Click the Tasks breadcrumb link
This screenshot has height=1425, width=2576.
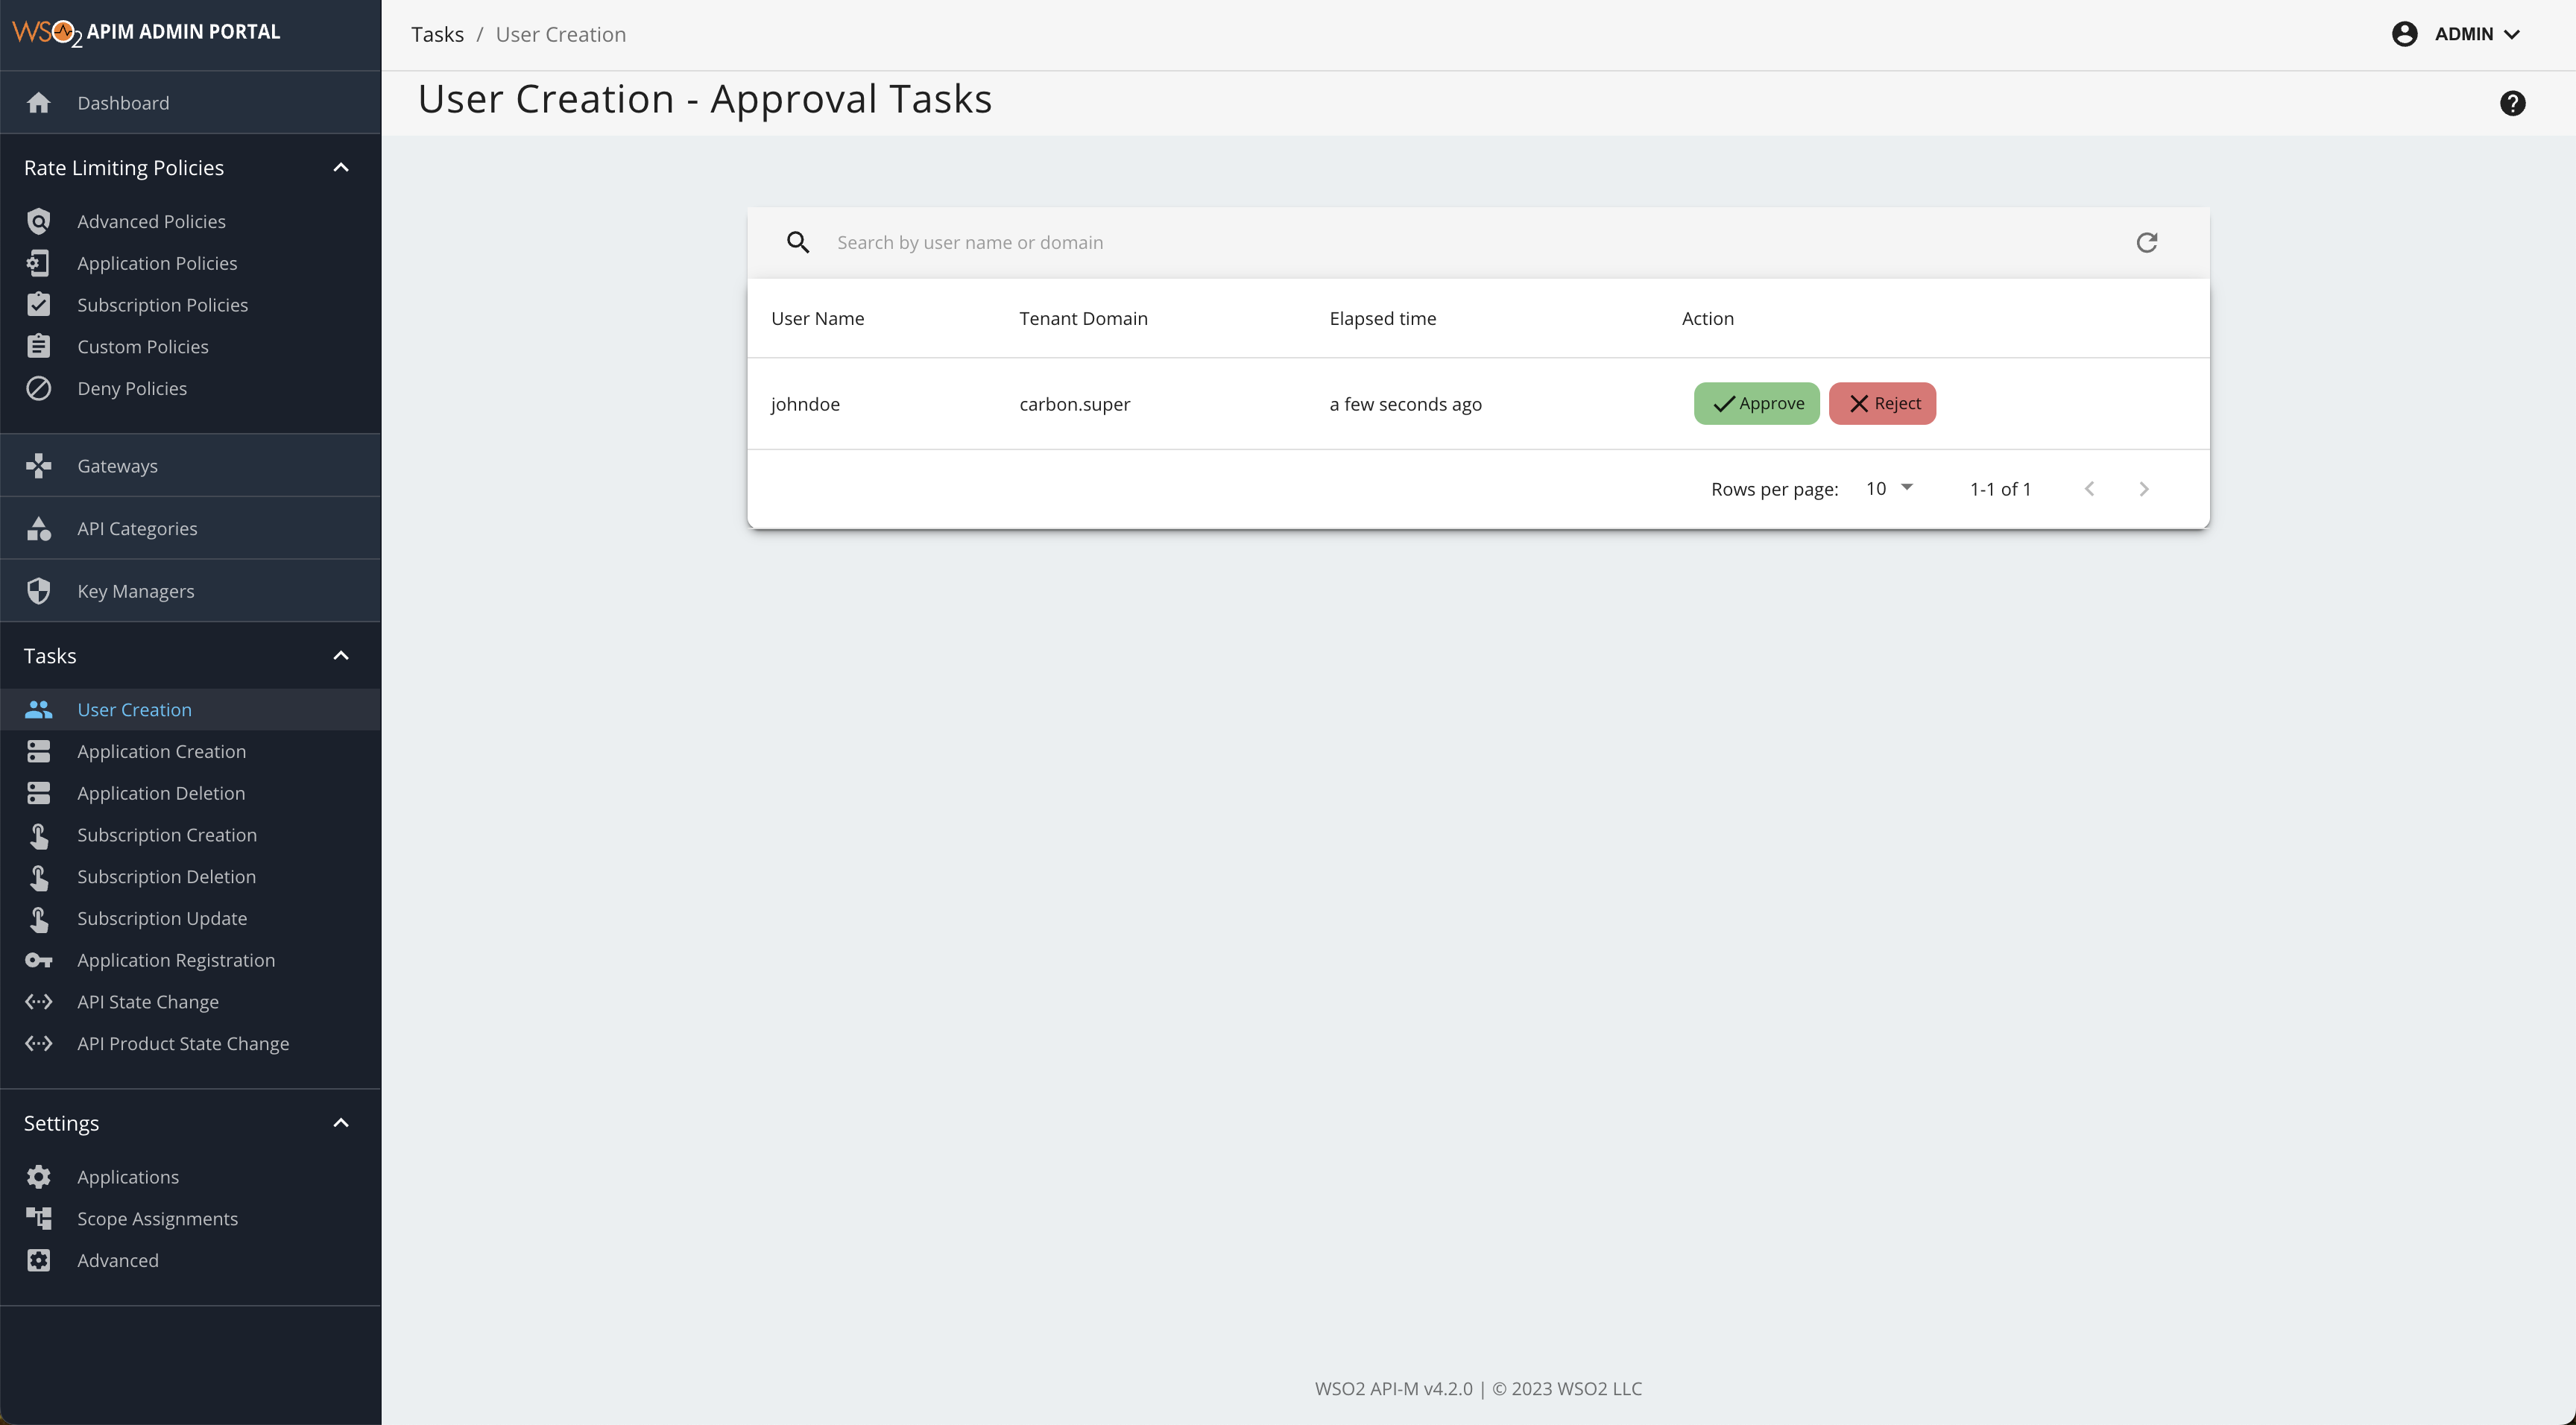pyautogui.click(x=437, y=33)
